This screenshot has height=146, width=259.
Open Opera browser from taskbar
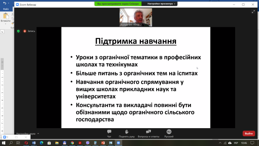pos(26,143)
